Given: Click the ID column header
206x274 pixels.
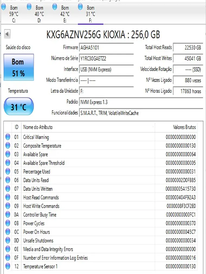Looking at the screenshot, I should (17, 127).
